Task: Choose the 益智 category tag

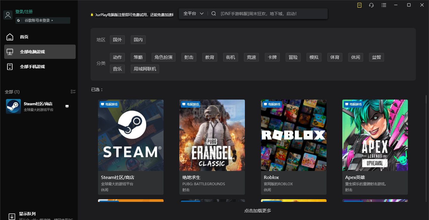Action: pos(377,57)
